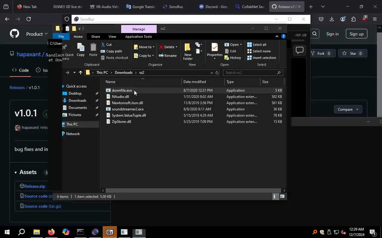Select soundstreamer2.exe in the file list
The height and width of the screenshot is (238, 382).
click(128, 109)
